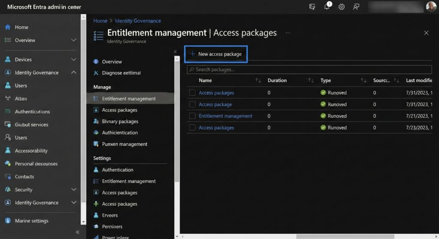Check the Entitlement management row checkbox
This screenshot has width=439, height=239.
coord(192,116)
